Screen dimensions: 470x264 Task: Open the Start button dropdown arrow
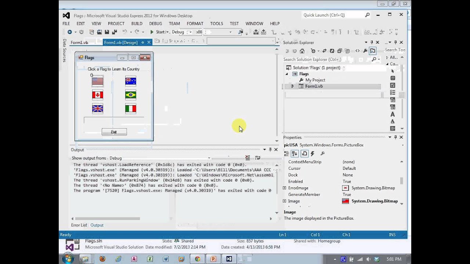point(167,32)
